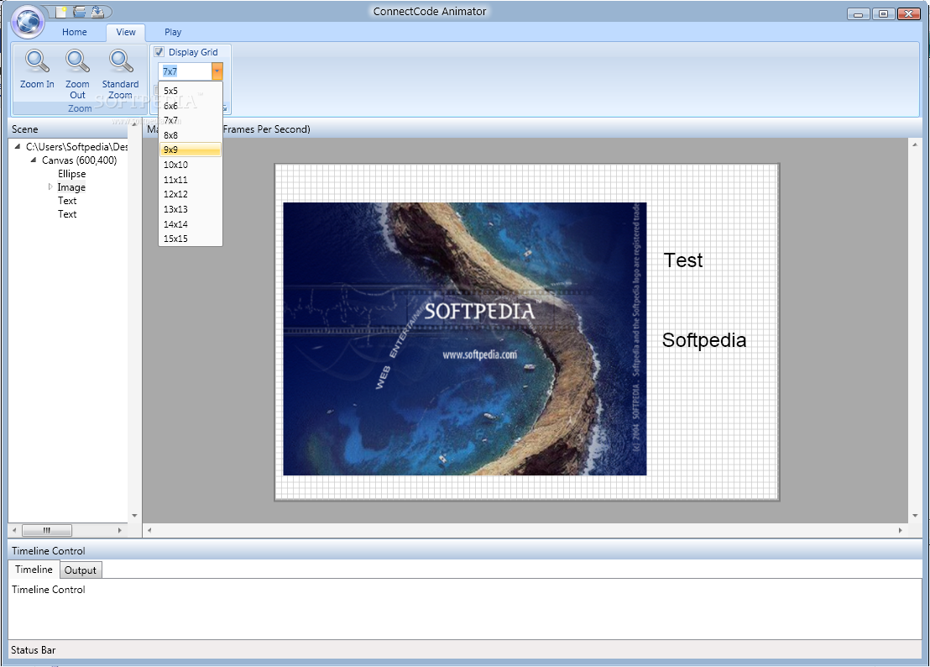Click the Zoom In magnifier
The height and width of the screenshot is (667, 930).
37,69
